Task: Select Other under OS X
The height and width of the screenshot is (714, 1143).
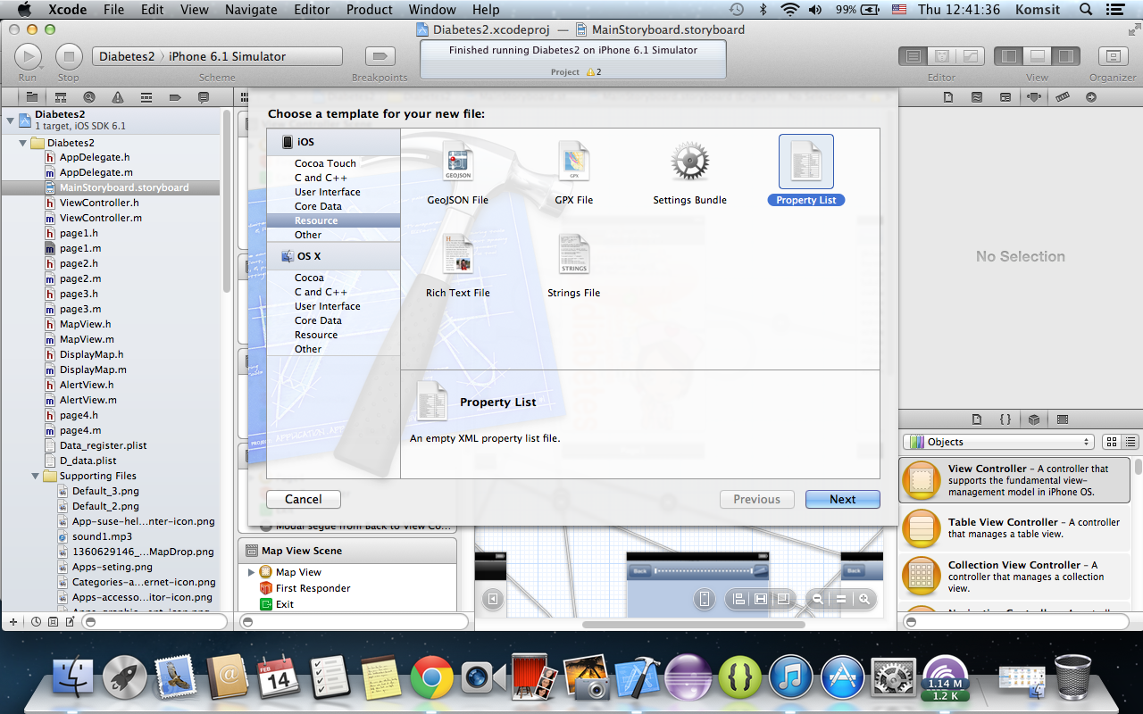Action: (308, 349)
